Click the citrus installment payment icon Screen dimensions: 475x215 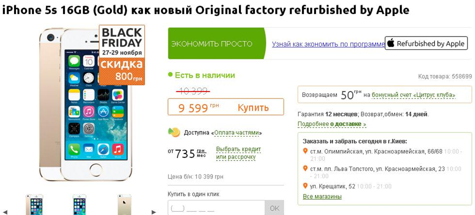point(174,132)
